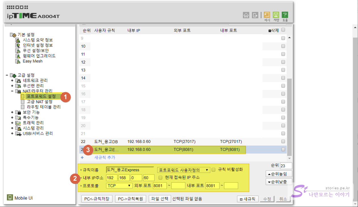This screenshot has width=358, height=207.
Task: Click the 저장 save icon
Action: point(276,15)
